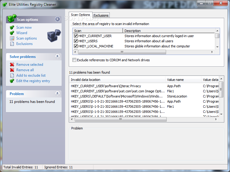Enable Exclude references to CDROM and Network drives
This screenshot has width=230, height=172.
point(74,60)
